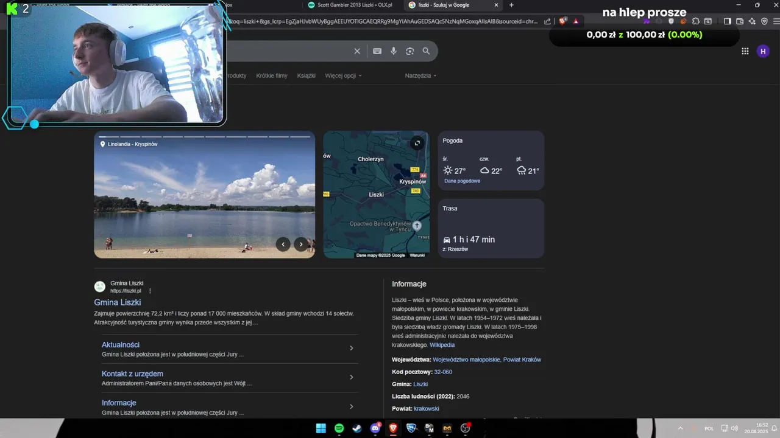This screenshot has height=438, width=780.
Task: Open Brave VPN shield icon
Action: (764, 21)
